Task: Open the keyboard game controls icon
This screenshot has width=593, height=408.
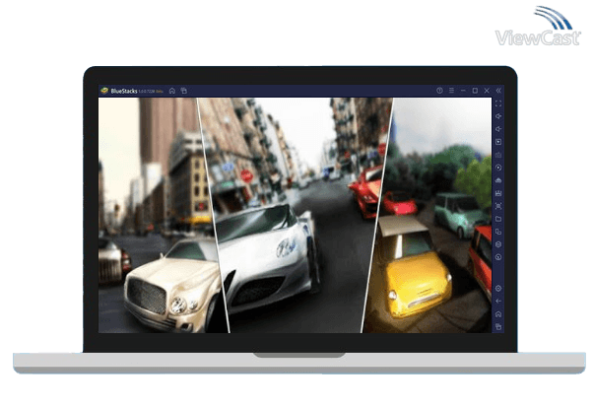Action: coord(498,155)
